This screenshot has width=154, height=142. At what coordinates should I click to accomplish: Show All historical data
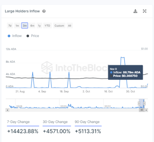coord(70,26)
